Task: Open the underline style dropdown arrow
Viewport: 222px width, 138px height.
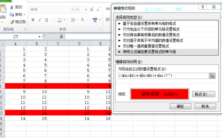Action: click(51, 20)
